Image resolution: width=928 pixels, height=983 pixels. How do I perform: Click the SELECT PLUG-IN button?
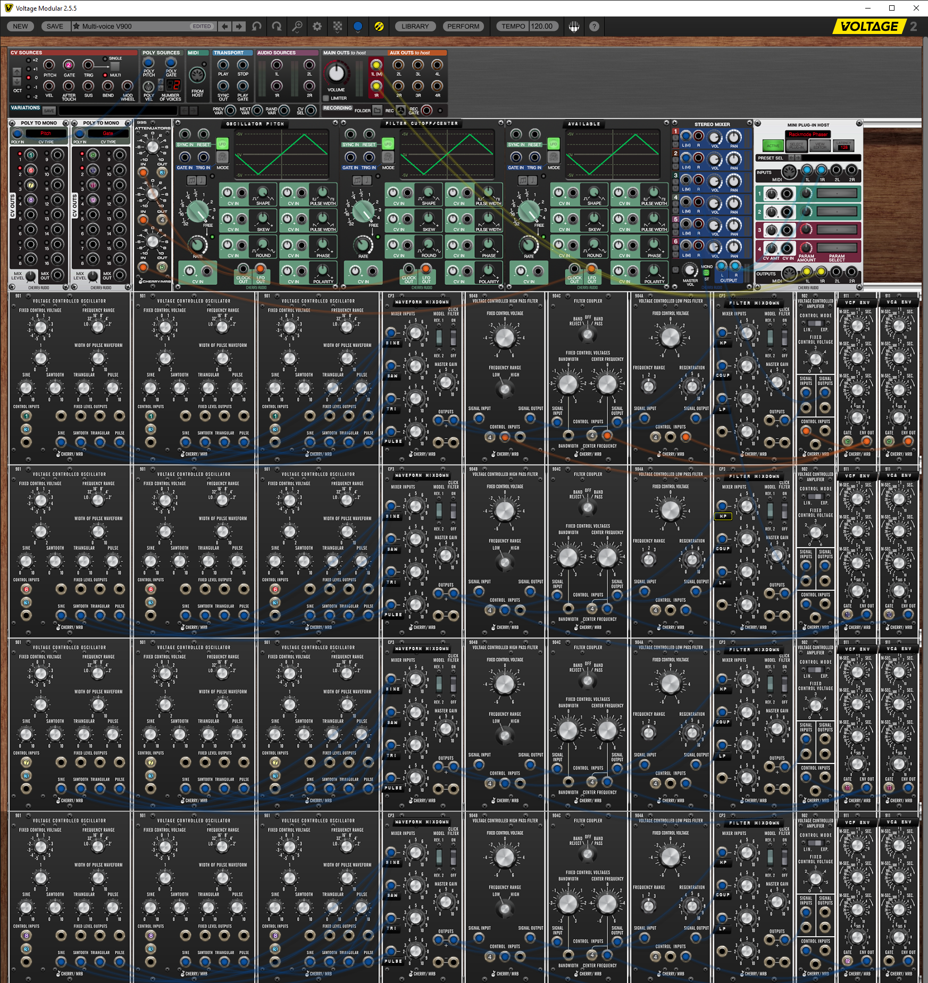(797, 145)
